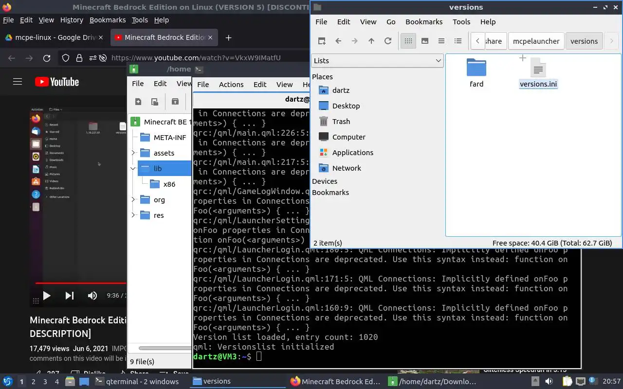Screen dimensions: 623x389
Task: Switch to mcpe-linux Google Drive tab
Action: 54,37
